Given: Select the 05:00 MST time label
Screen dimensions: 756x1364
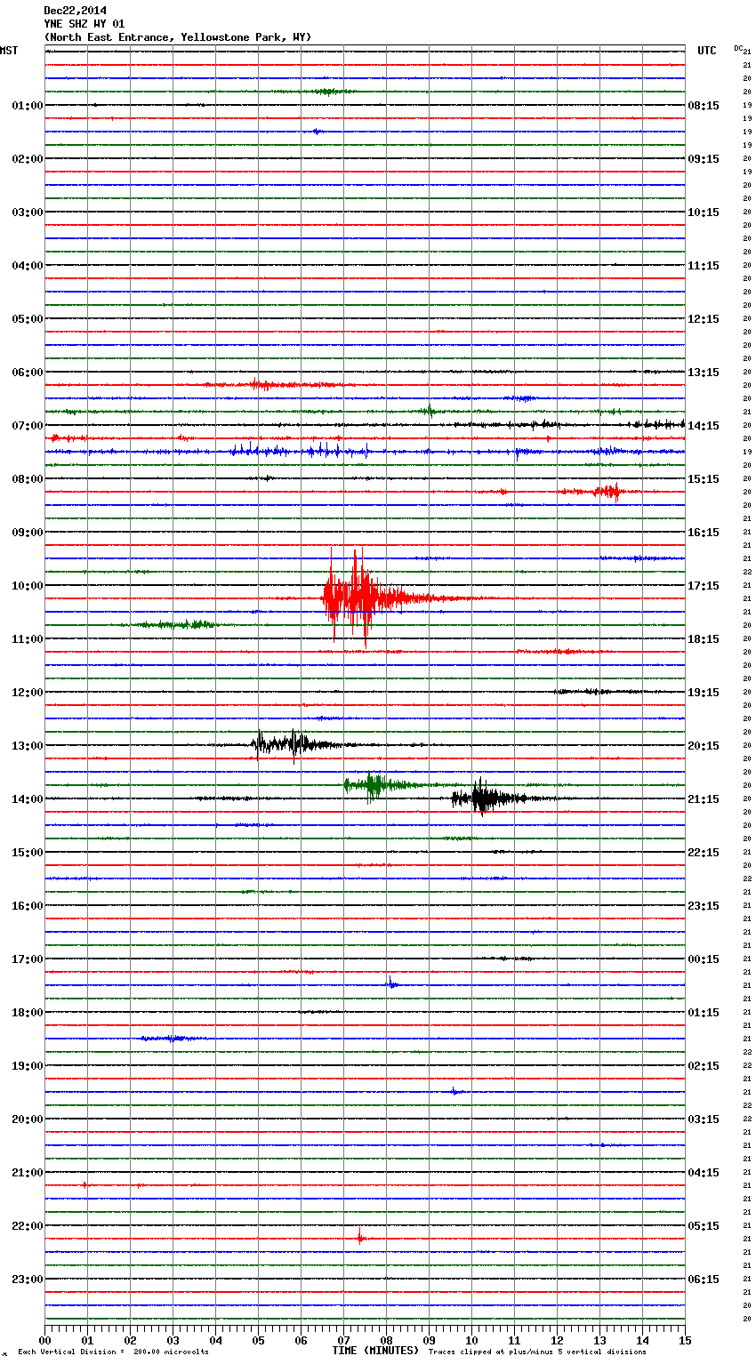Looking at the screenshot, I should (x=28, y=319).
